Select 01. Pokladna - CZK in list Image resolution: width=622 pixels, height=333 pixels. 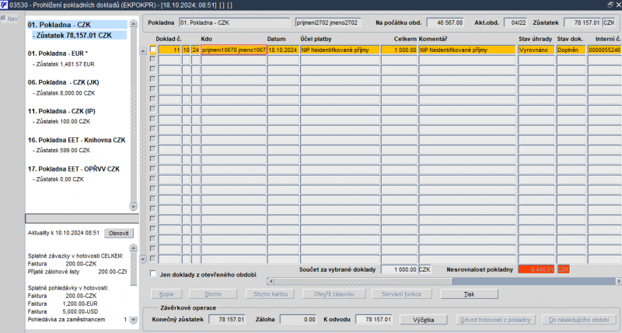59,25
